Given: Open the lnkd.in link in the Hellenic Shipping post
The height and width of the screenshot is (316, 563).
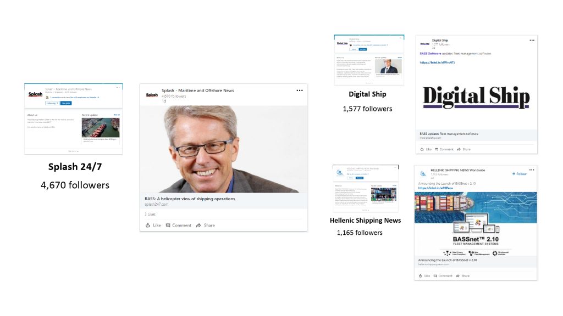Looking at the screenshot, I should (x=435, y=188).
